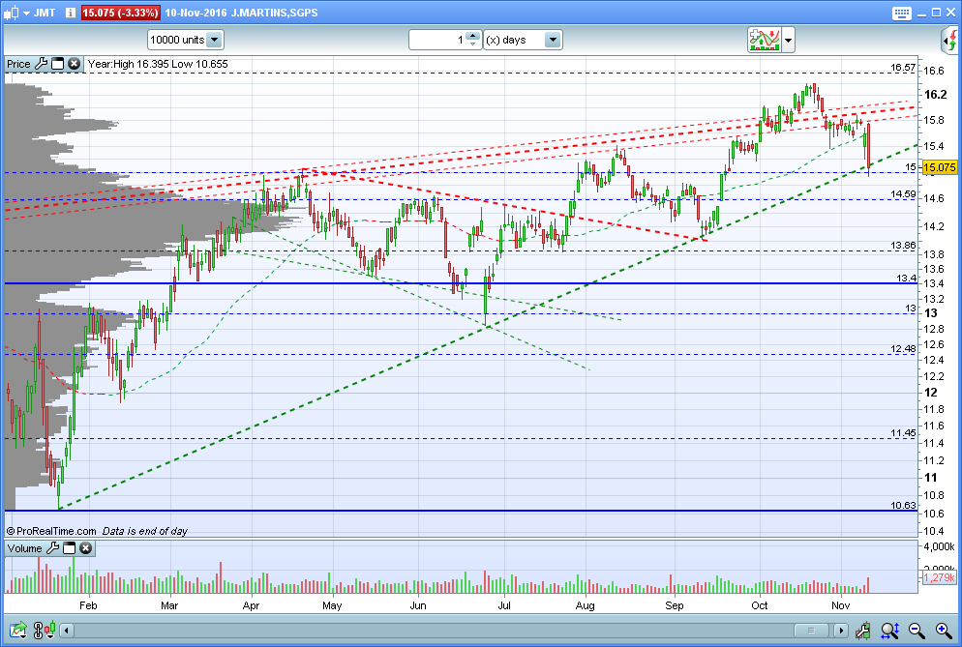Maximize the Price panel window icon

point(58,64)
